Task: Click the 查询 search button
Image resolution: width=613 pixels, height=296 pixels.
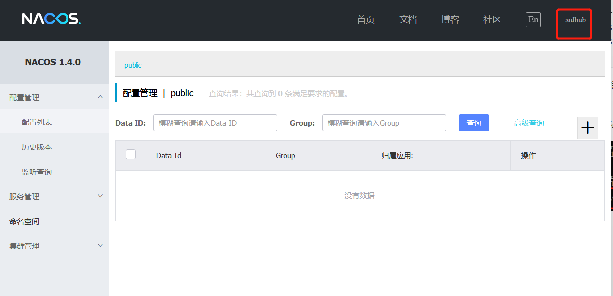Action: [474, 123]
